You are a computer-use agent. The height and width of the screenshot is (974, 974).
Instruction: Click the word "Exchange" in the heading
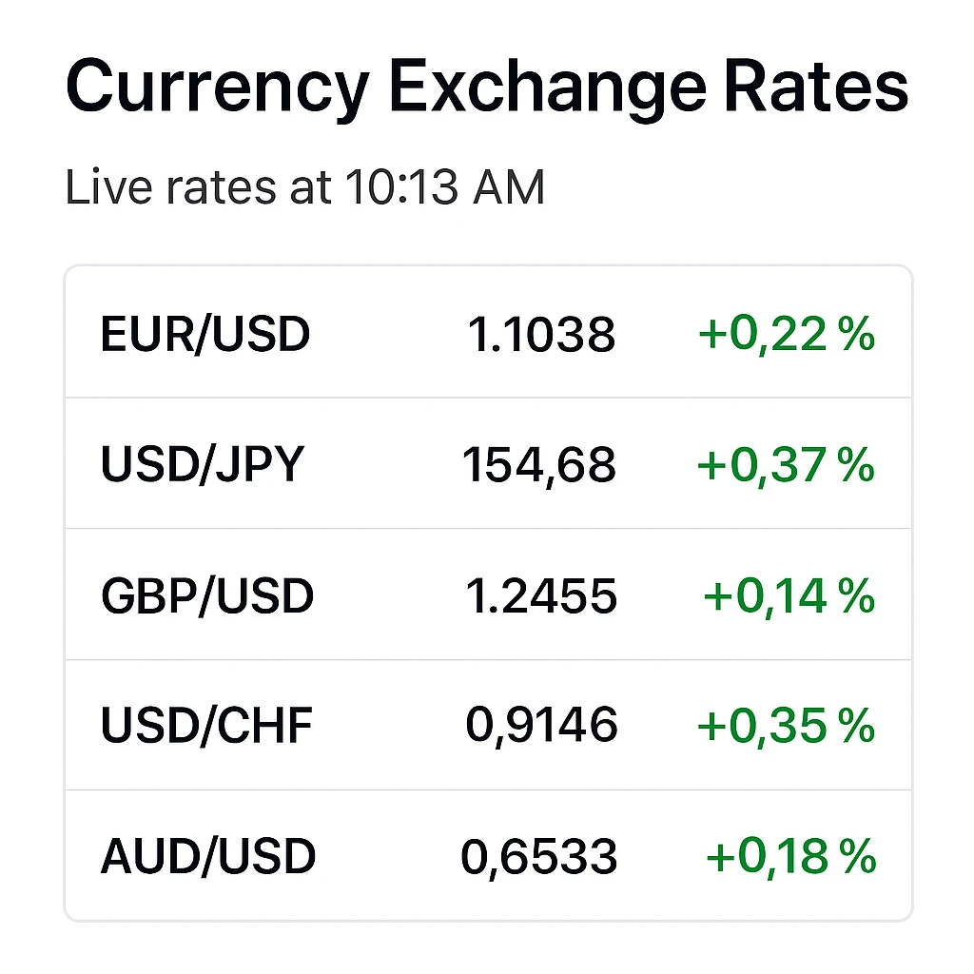click(547, 88)
